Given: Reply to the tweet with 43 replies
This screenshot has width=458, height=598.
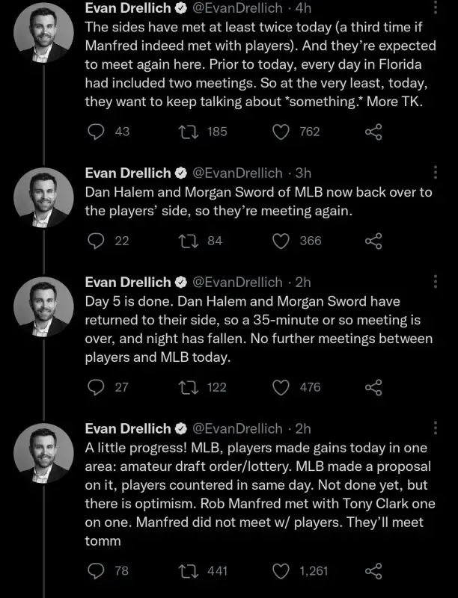Looking at the screenshot, I should click(97, 132).
